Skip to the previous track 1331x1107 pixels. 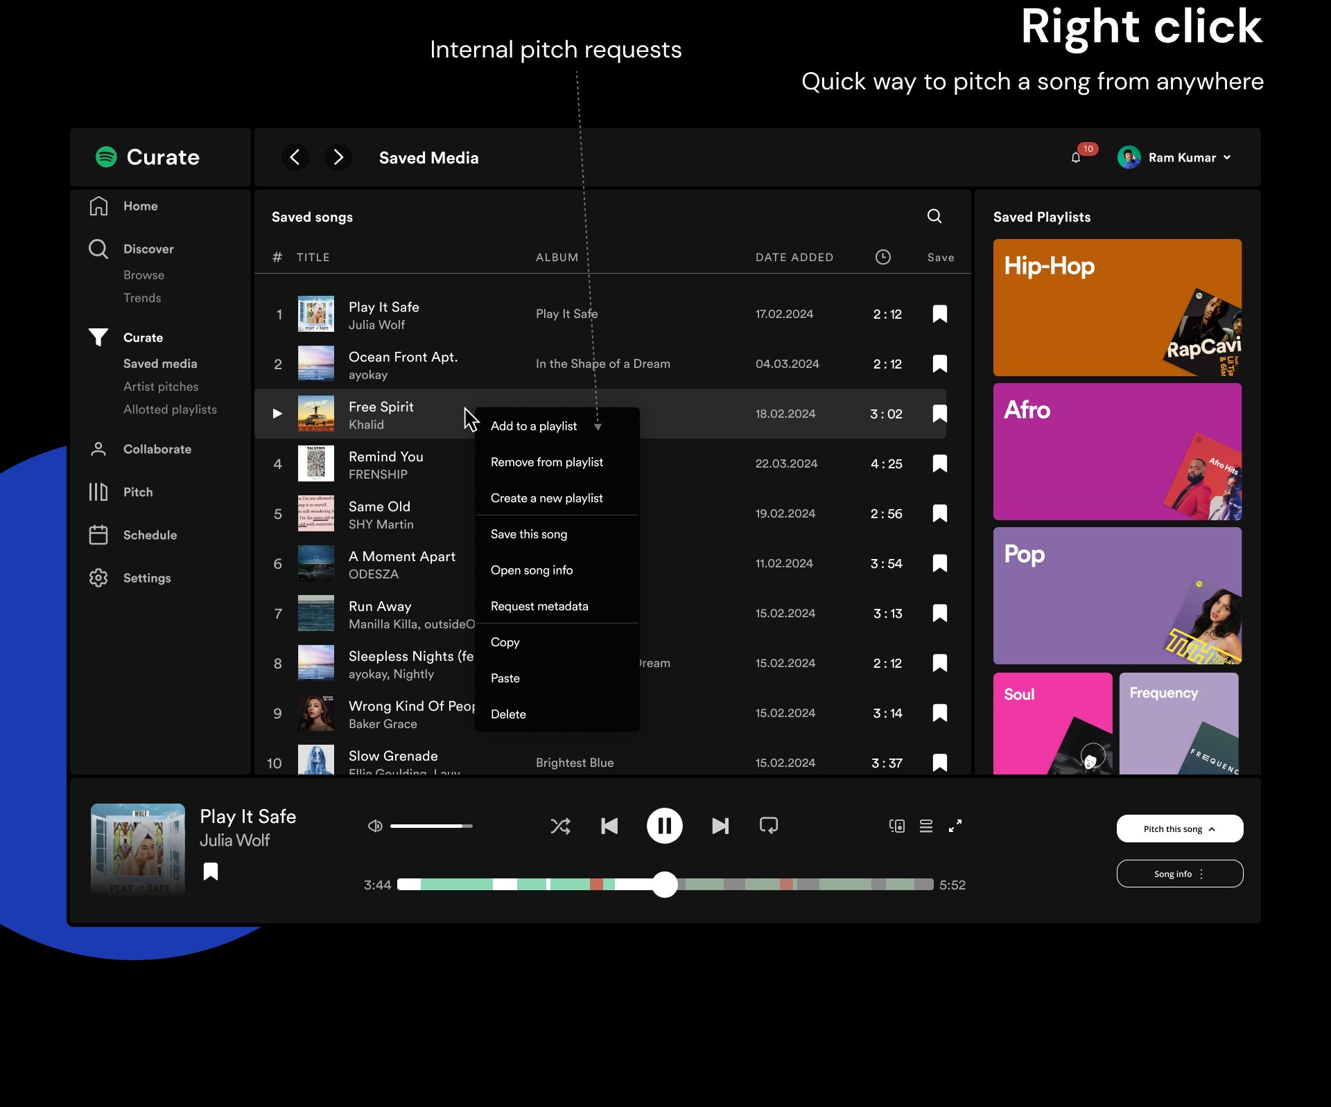pyautogui.click(x=609, y=826)
